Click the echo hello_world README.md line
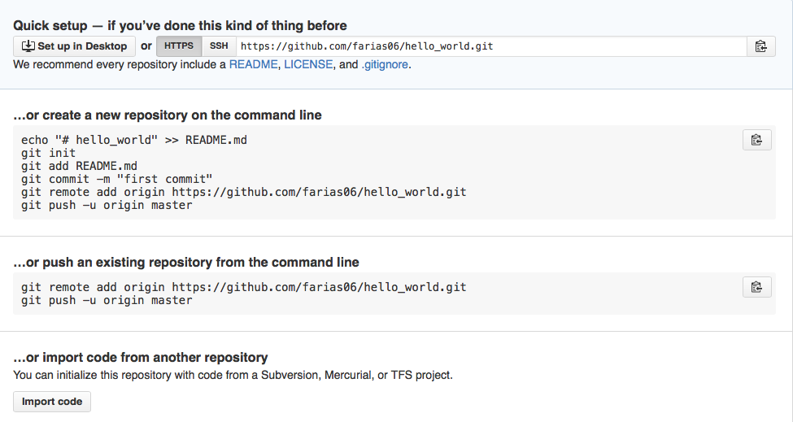Screen dimensions: 793x422 [x=134, y=140]
